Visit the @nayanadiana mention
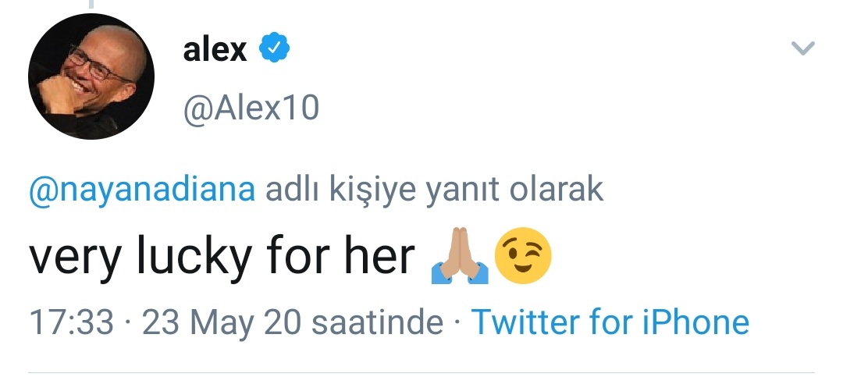The height and width of the screenshot is (377, 843). [142, 190]
